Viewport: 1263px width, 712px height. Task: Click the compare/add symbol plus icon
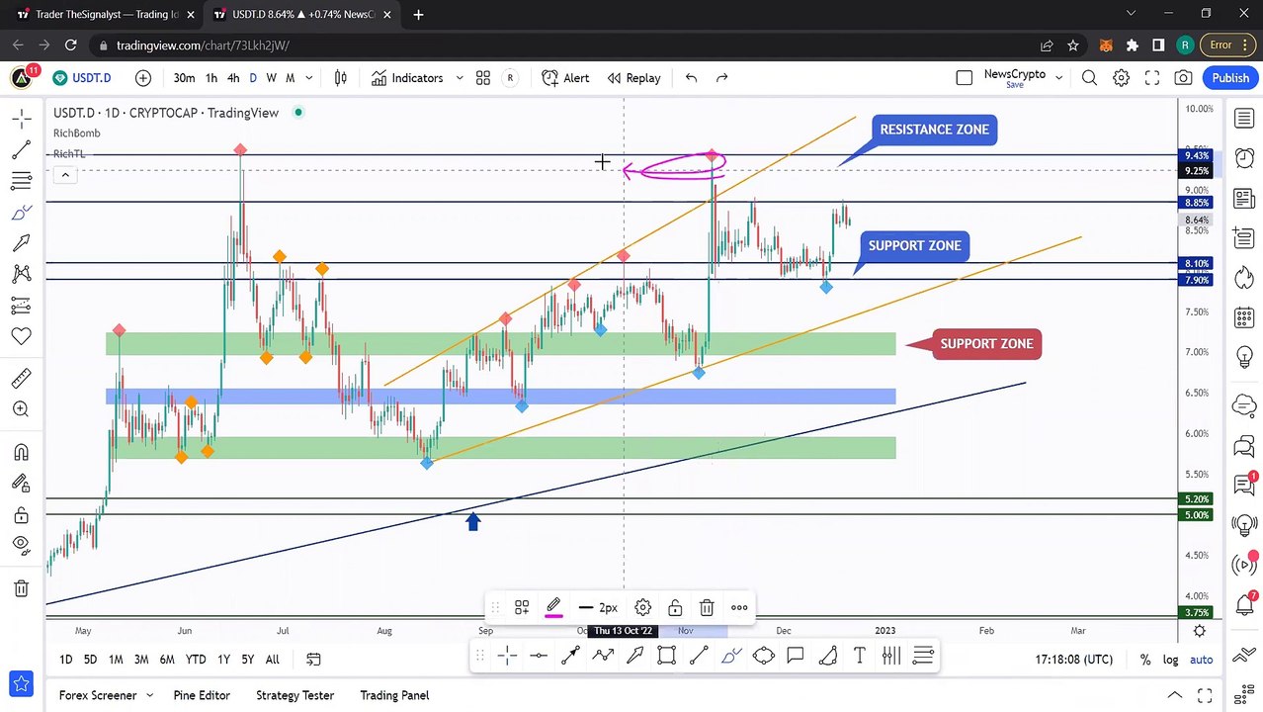tap(143, 78)
